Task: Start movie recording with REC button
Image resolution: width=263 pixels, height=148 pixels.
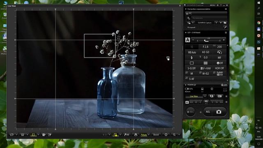Action: 191,112
